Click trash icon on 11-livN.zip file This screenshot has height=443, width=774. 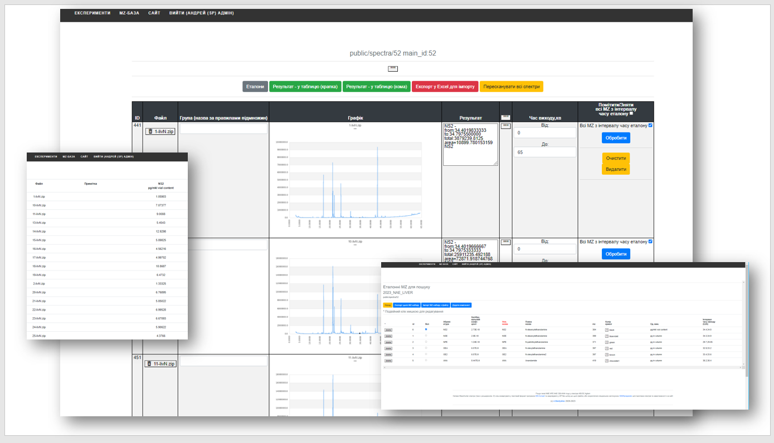coord(150,364)
